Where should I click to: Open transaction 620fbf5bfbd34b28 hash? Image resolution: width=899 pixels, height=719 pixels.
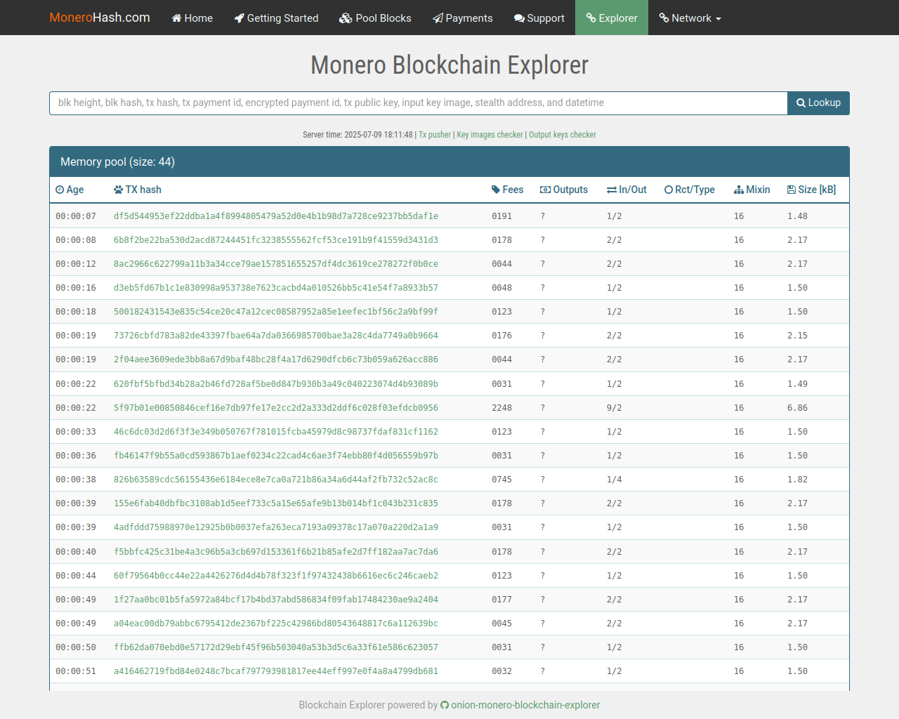click(x=276, y=384)
